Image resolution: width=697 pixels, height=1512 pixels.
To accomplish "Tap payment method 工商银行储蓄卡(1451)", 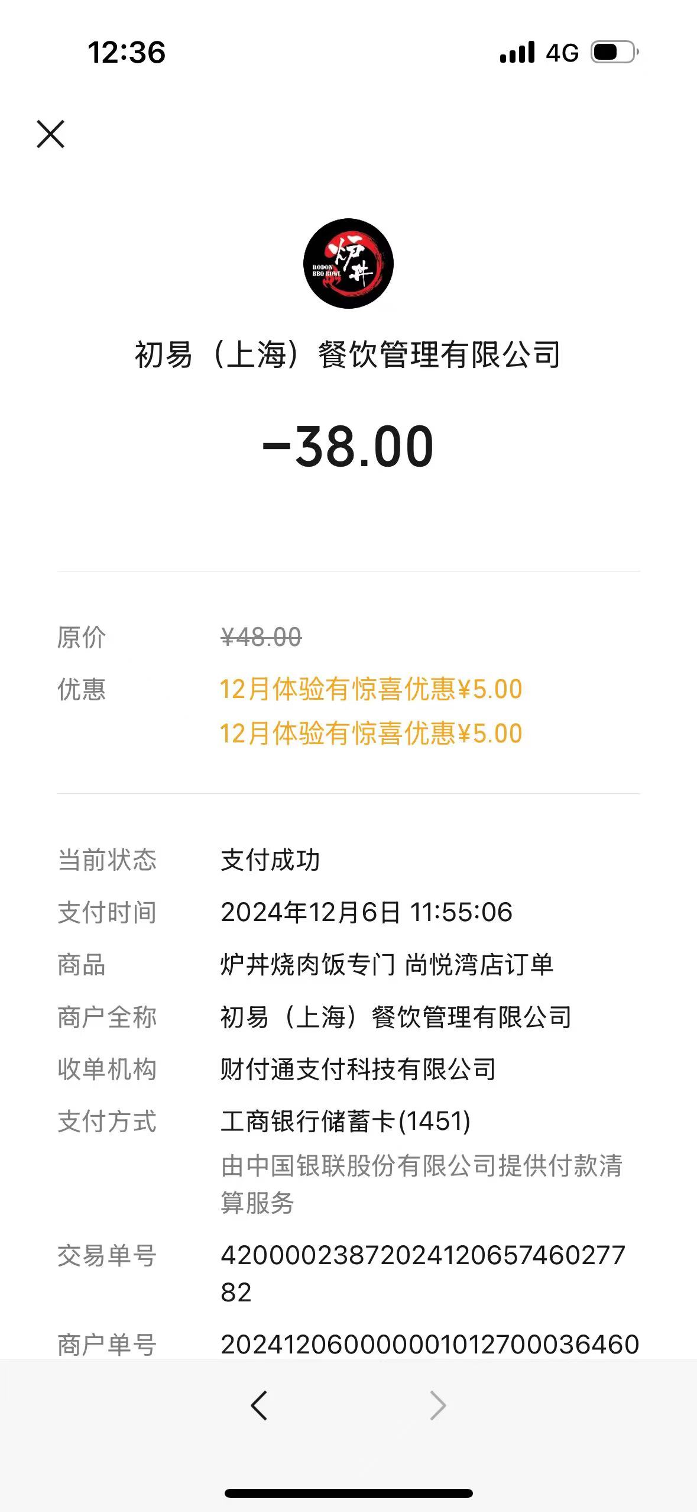I will point(345,1121).
